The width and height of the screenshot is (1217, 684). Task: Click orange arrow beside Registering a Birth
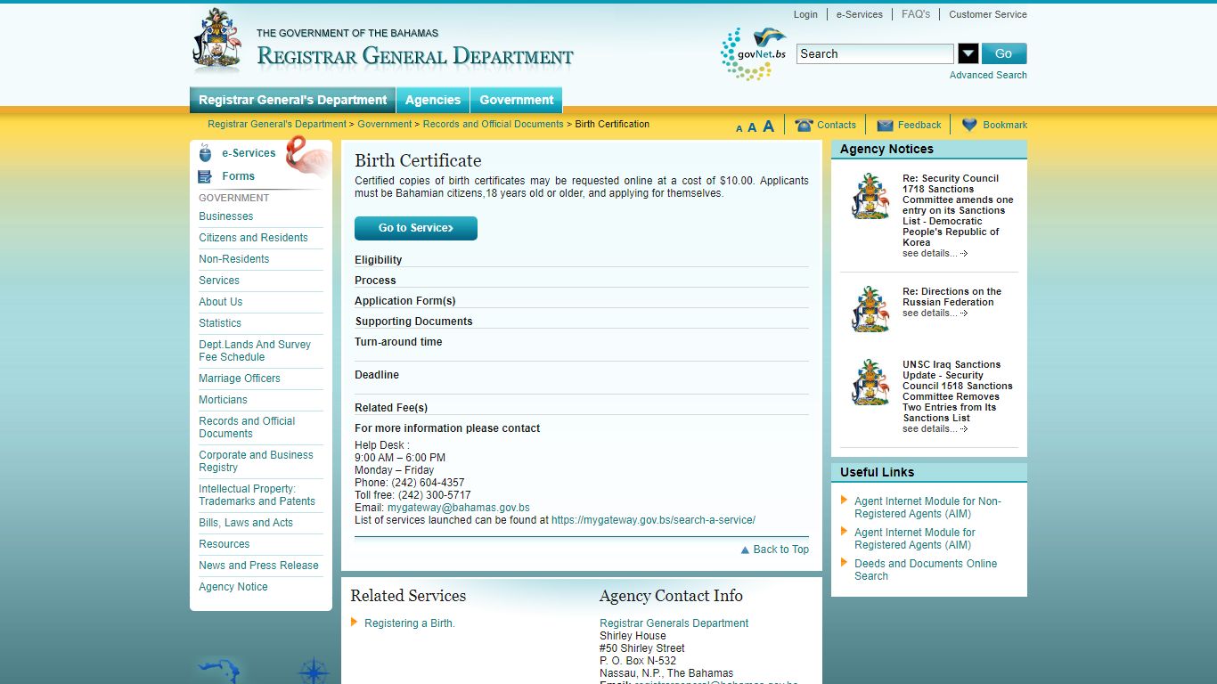tap(354, 623)
